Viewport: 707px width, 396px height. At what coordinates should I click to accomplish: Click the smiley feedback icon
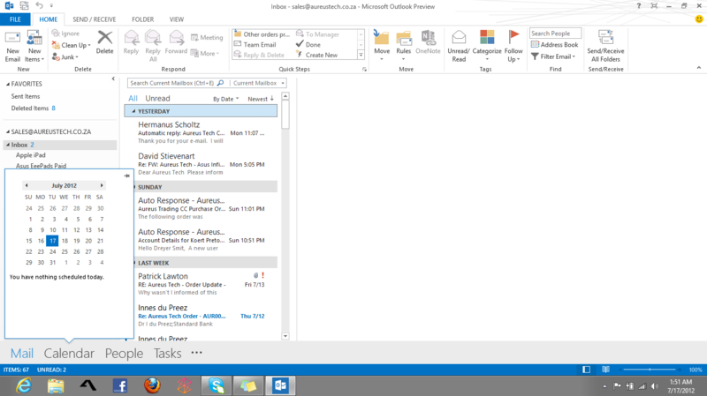point(699,19)
